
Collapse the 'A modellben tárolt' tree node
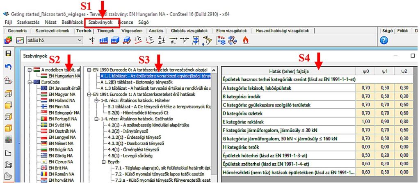30,70
